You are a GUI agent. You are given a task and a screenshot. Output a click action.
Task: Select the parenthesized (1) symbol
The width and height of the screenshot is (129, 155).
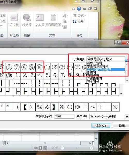tap(47, 67)
